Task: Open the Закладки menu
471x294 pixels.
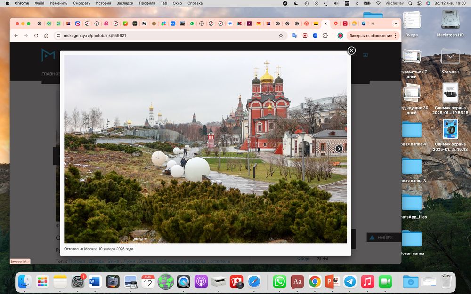Action: click(125, 3)
